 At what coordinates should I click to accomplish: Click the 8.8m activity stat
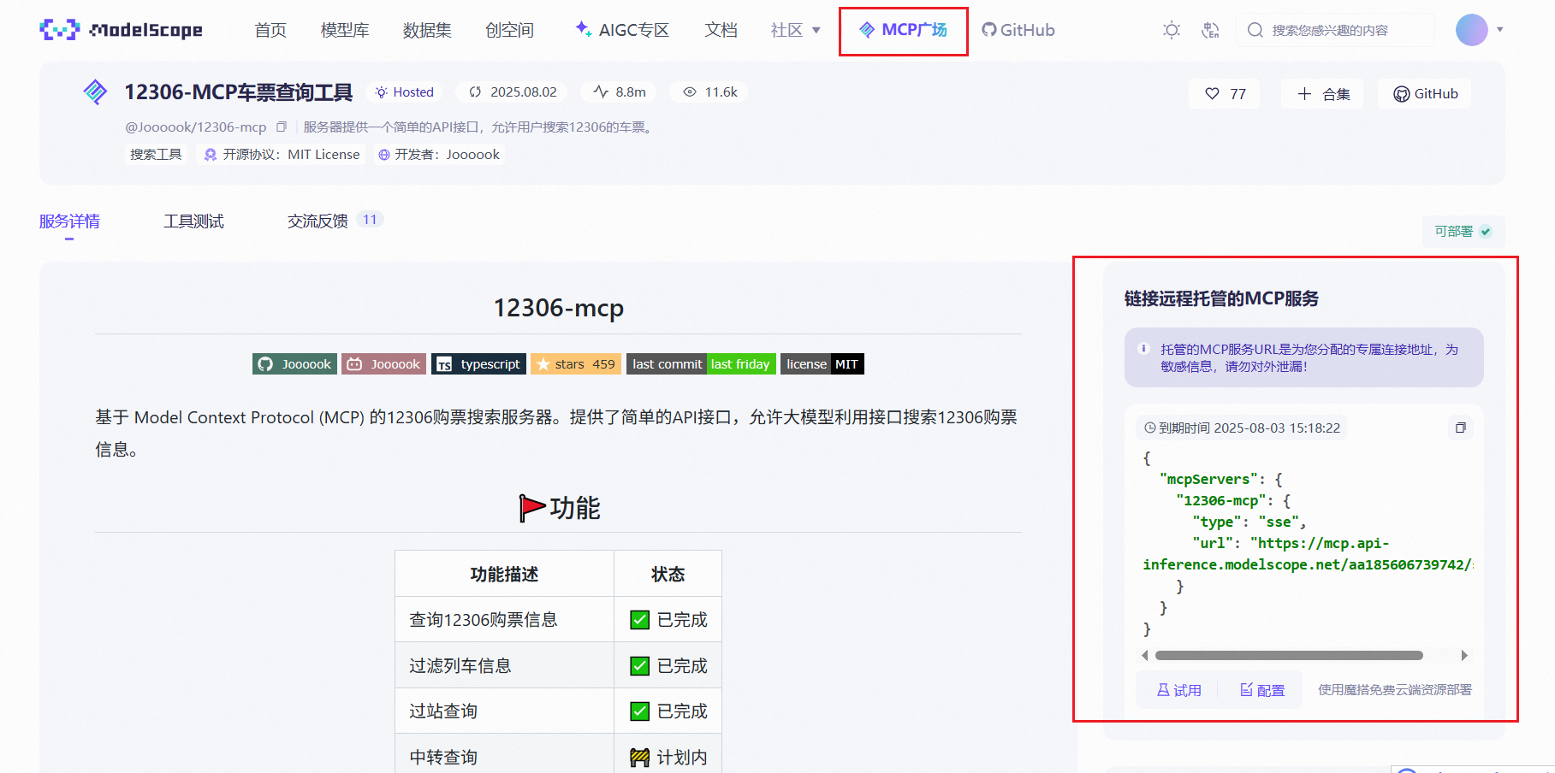pos(620,92)
